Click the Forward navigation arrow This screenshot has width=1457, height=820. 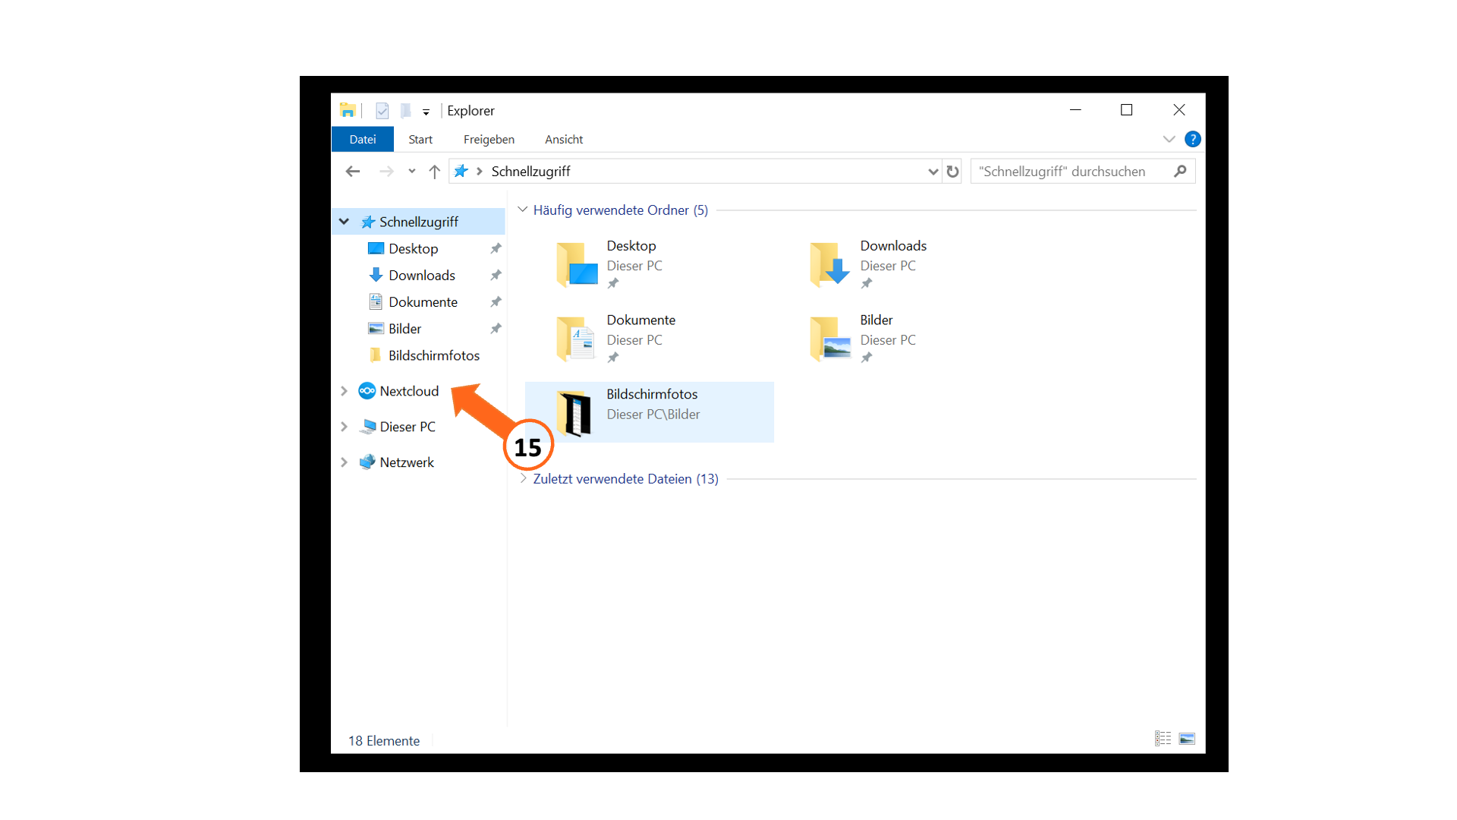coord(386,172)
